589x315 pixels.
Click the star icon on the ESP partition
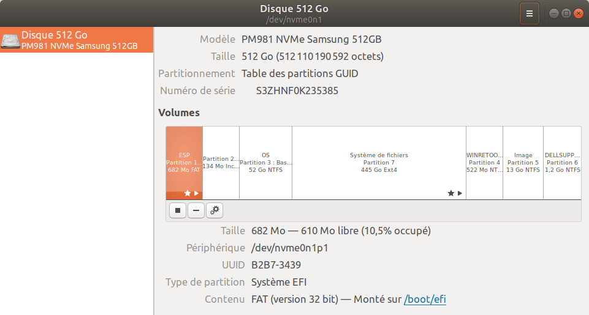pos(188,193)
